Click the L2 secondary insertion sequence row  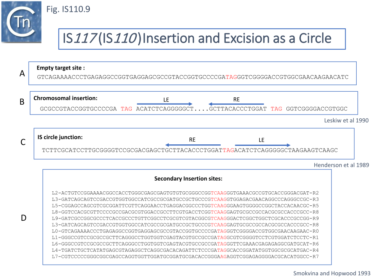pyautogui.click(x=185, y=193)
